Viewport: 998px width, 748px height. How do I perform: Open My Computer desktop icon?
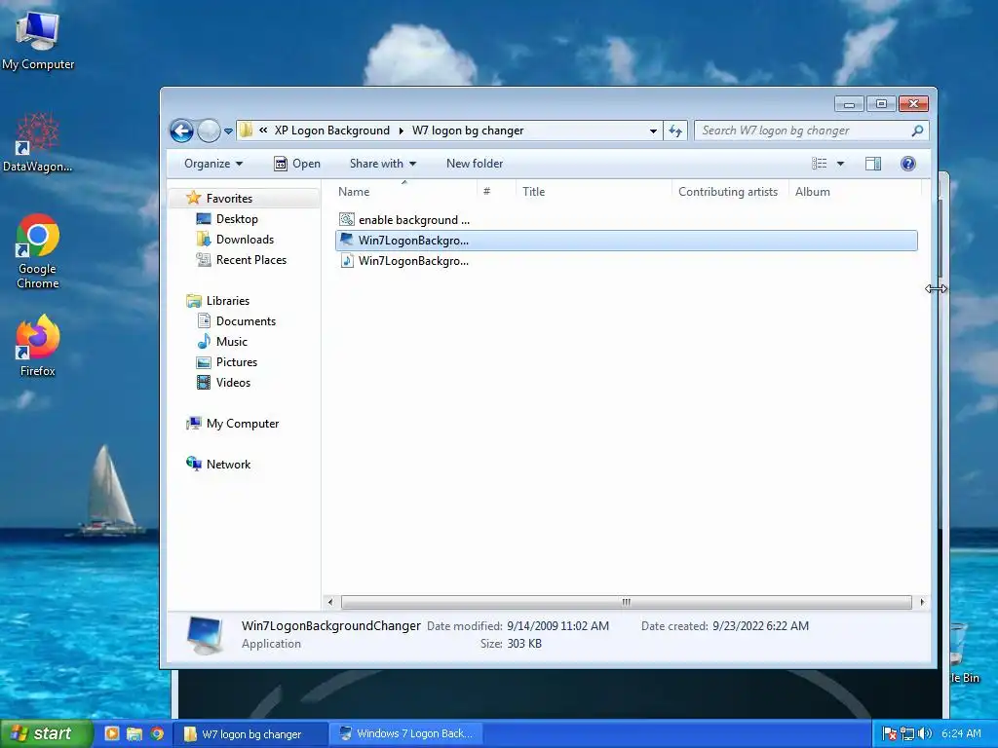(38, 39)
